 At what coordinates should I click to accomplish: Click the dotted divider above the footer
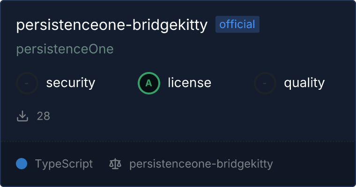(x=178, y=141)
